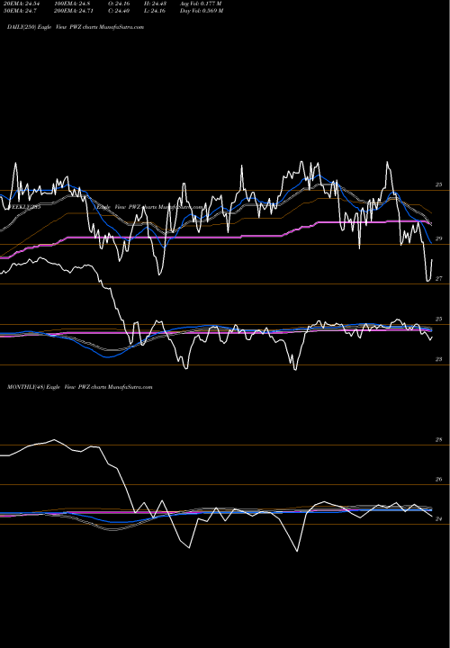Image resolution: width=450 pixels, height=648 pixels.
Task: Select the high price H: 24.48
Action: point(155,4)
